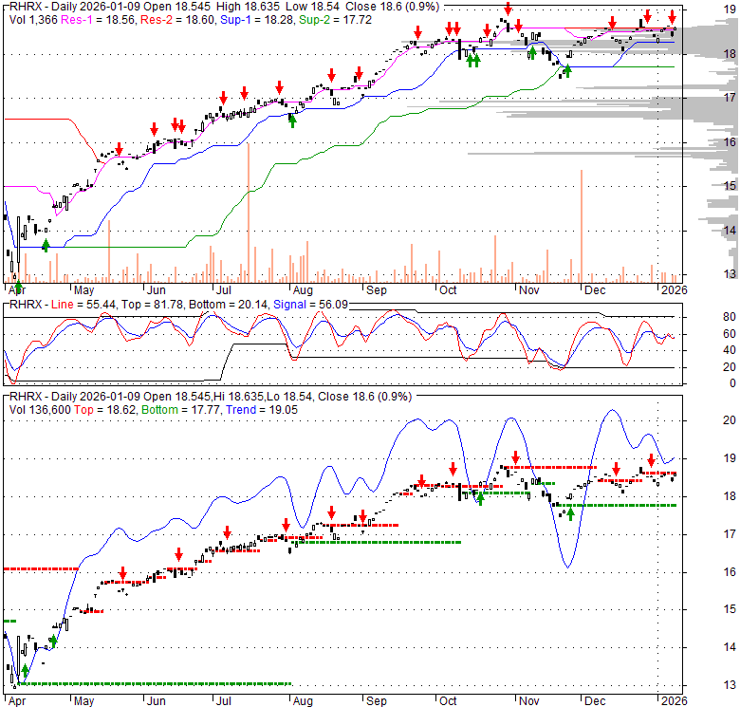
Task: Select the Res-1 = 18.56 resistance label
Action: [100, 19]
